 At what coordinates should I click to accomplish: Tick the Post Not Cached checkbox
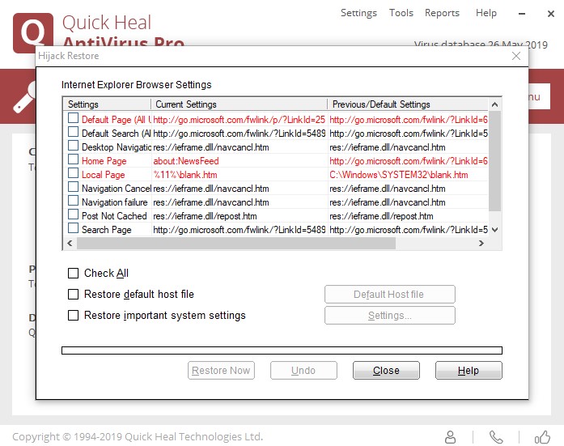[73, 215]
